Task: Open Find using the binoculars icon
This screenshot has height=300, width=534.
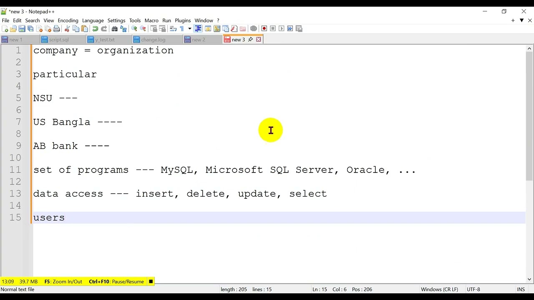Action: coord(114,29)
